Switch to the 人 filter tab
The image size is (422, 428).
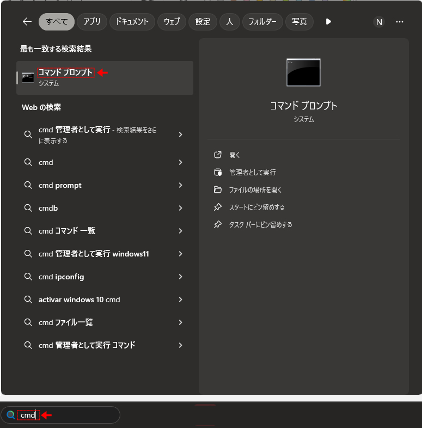(x=230, y=22)
